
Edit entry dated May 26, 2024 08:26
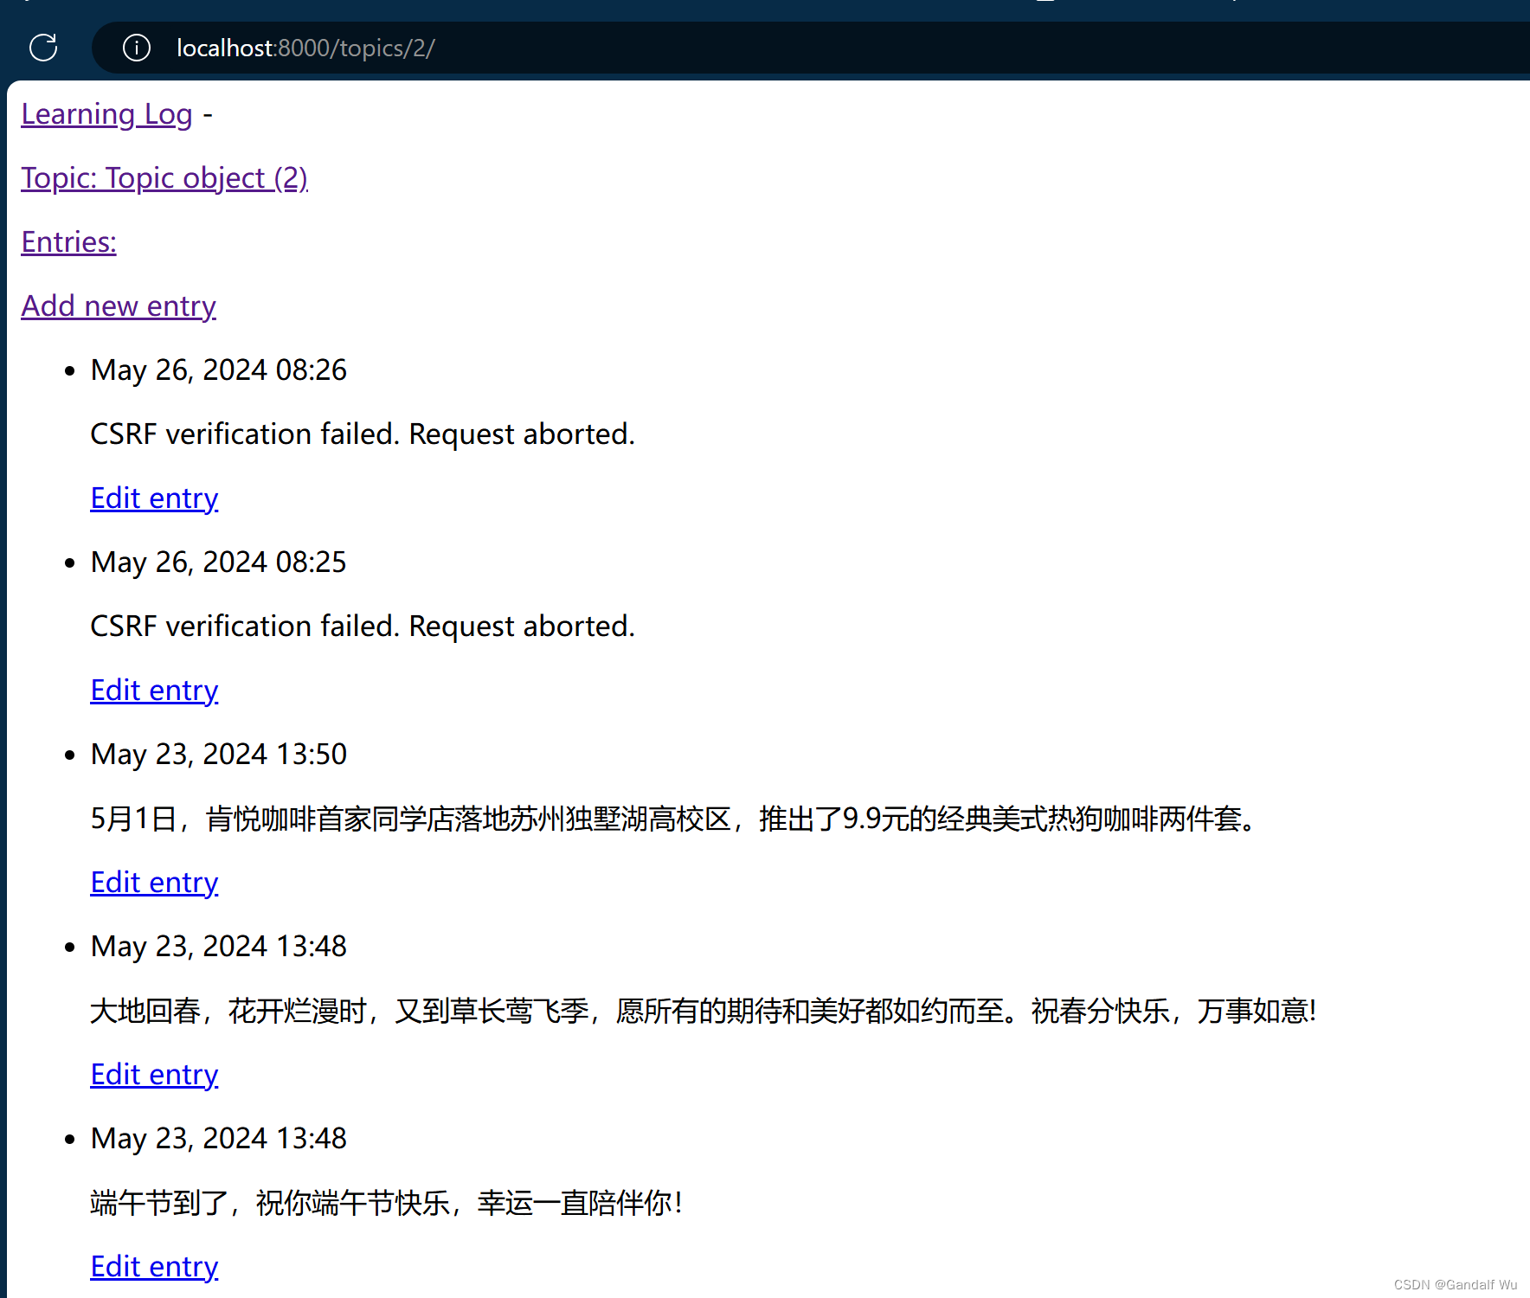[x=153, y=498]
